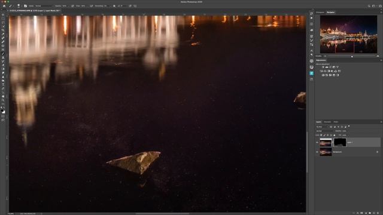Screen dimensions: 383x215
Task: Open the layer filter Kind dropdown
Action: (322, 127)
